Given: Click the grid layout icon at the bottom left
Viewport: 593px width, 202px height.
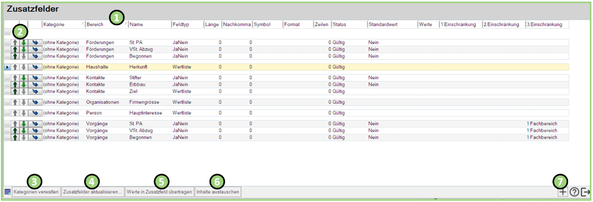Looking at the screenshot, I should pyautogui.click(x=7, y=192).
